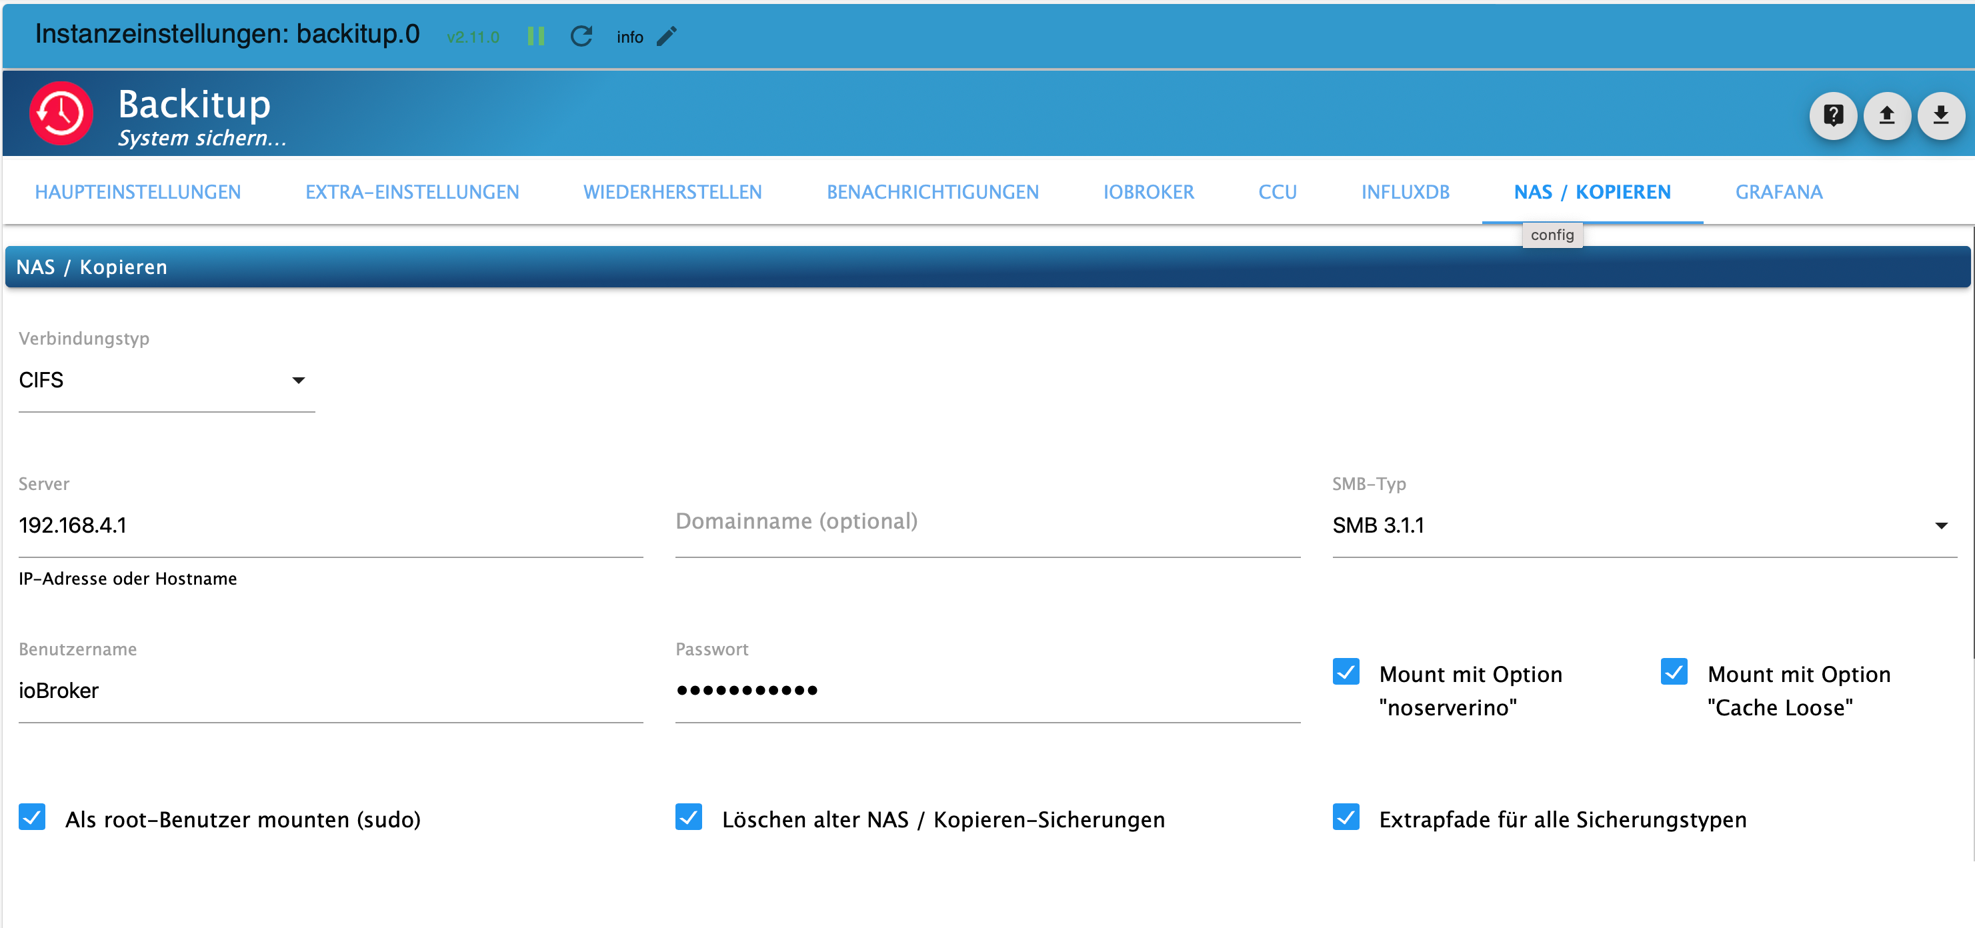Click the Server IP address field
The image size is (1975, 928).
click(329, 525)
